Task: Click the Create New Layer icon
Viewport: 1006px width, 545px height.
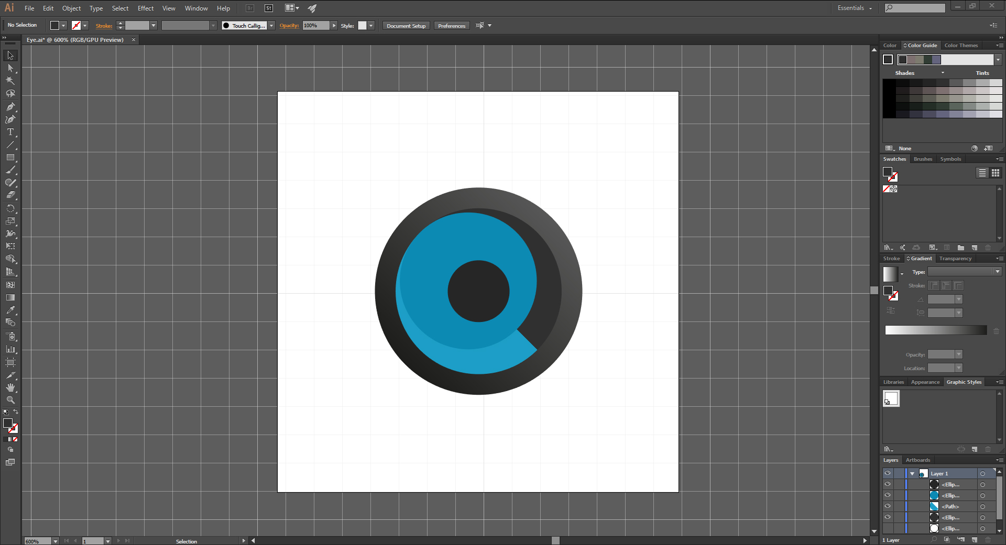Action: [x=975, y=540]
